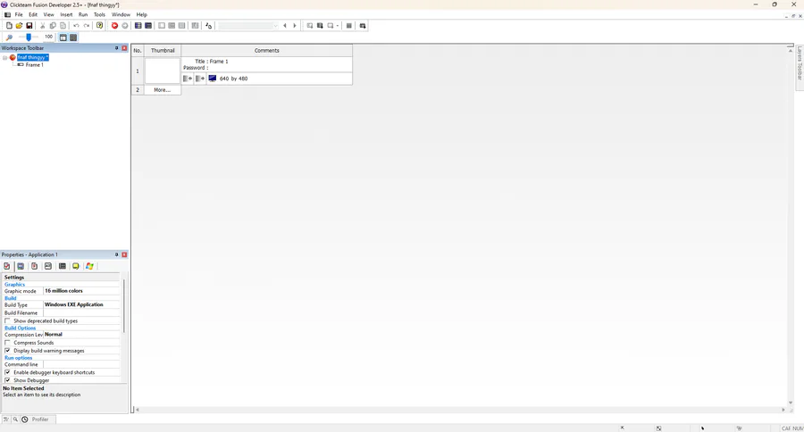804x432 pixels.
Task: Open the Window properties tab icon
Action: 21,266
